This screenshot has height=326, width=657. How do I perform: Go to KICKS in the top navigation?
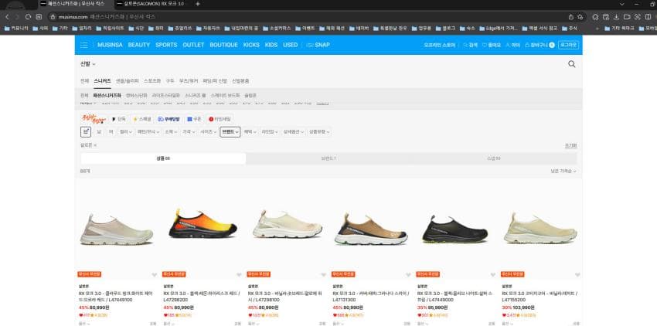pos(251,45)
